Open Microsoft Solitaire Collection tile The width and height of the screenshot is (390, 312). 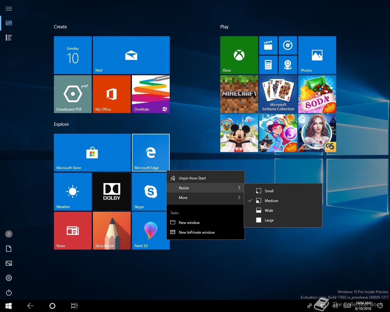point(278,94)
